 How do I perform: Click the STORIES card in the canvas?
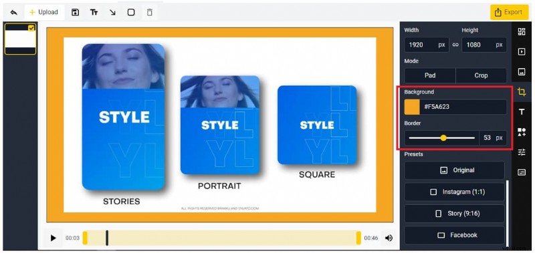pyautogui.click(x=123, y=117)
